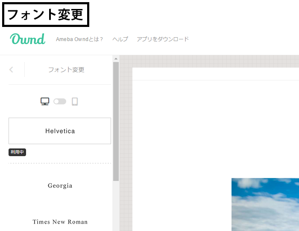Click the アプリをダウンロード link
The height and width of the screenshot is (231, 299).
coord(163,39)
